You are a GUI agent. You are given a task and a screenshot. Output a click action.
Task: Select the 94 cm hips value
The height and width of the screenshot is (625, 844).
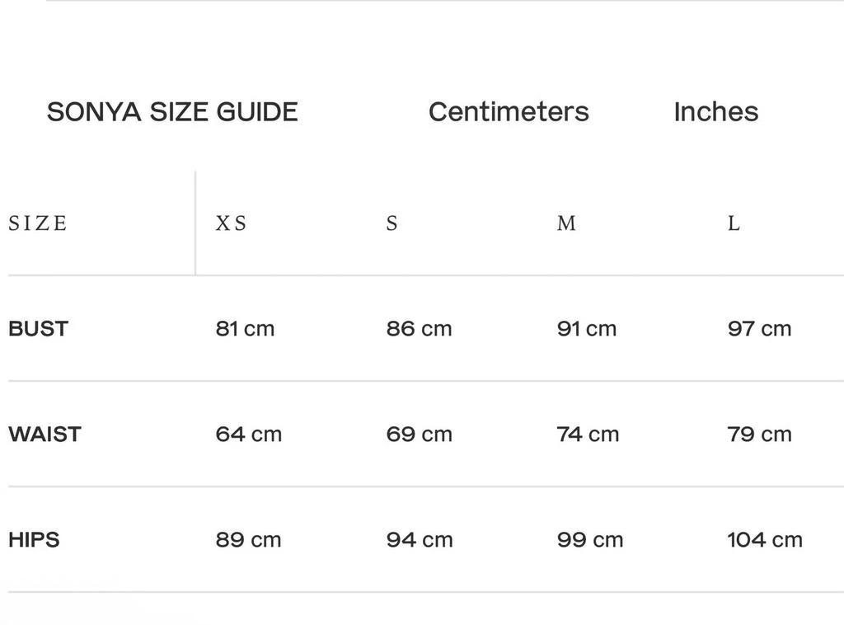tap(420, 540)
